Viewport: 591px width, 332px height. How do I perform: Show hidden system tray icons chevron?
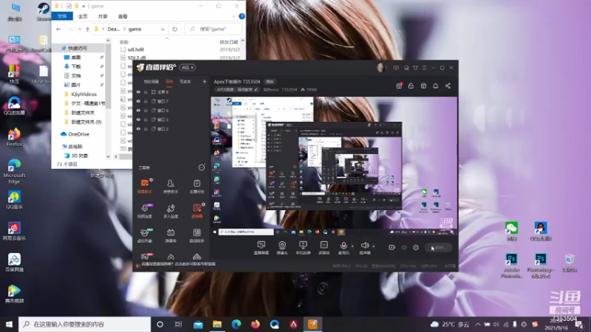[x=478, y=324]
